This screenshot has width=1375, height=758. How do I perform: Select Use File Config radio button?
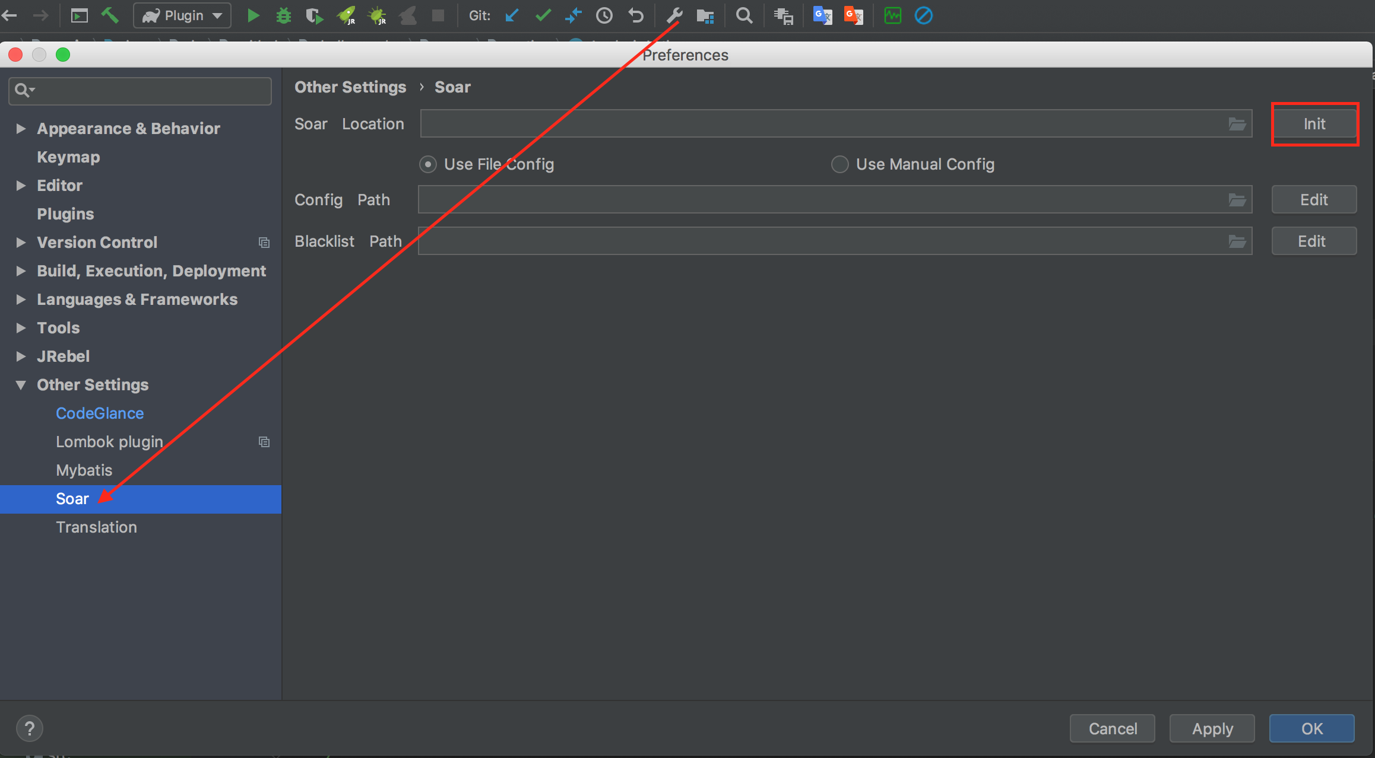pos(428,164)
